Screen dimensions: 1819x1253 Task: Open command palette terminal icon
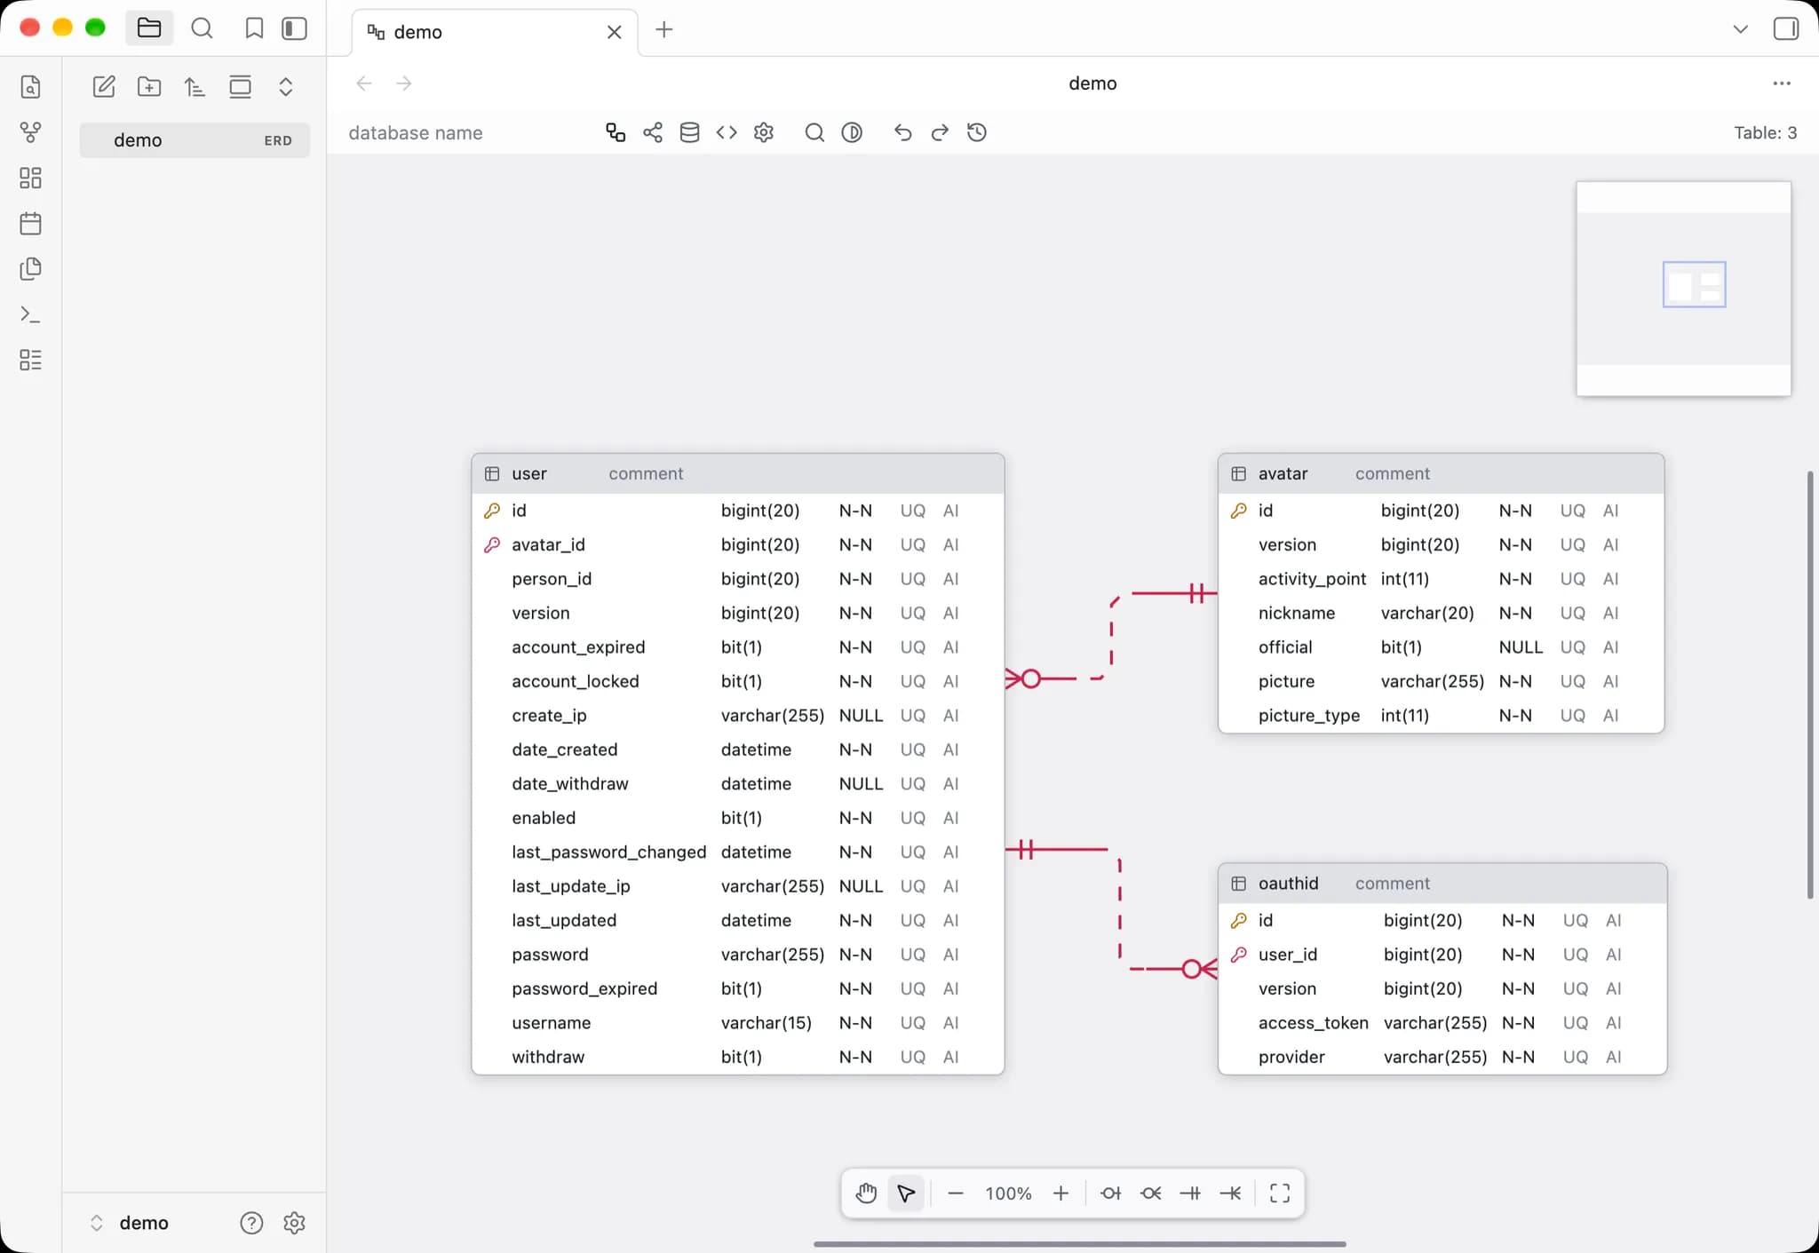pyautogui.click(x=30, y=314)
